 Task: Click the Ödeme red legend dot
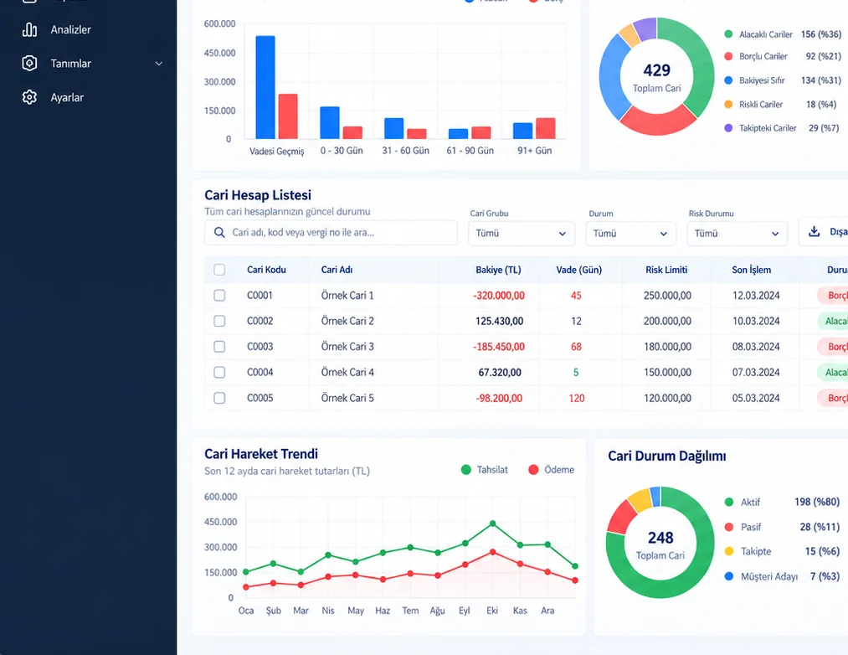(x=534, y=470)
